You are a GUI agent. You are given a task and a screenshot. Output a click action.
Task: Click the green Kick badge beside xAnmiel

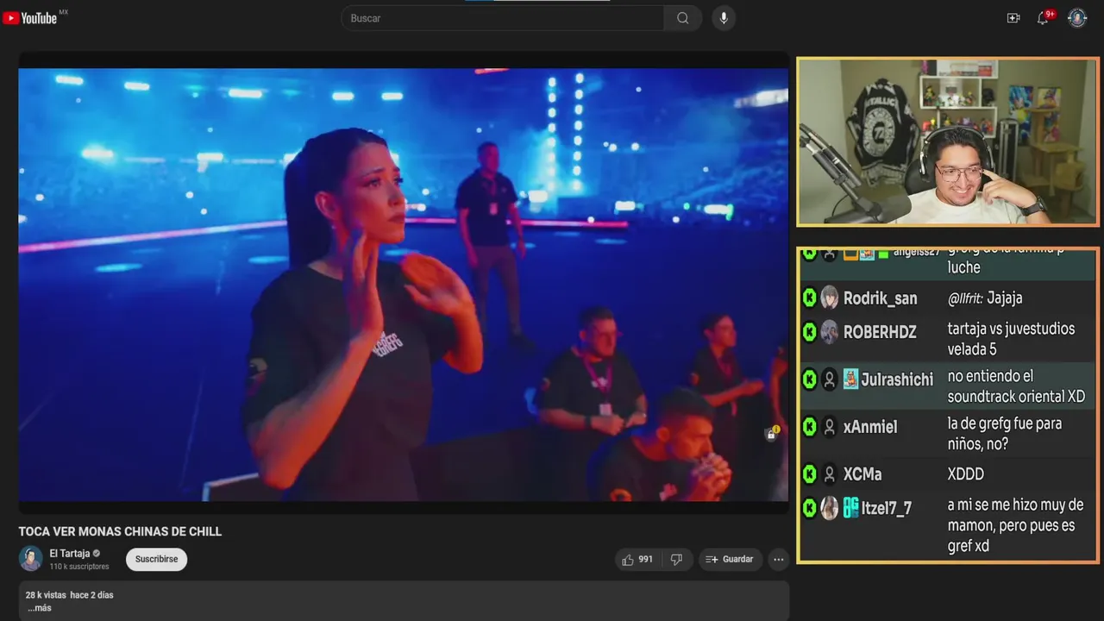809,426
